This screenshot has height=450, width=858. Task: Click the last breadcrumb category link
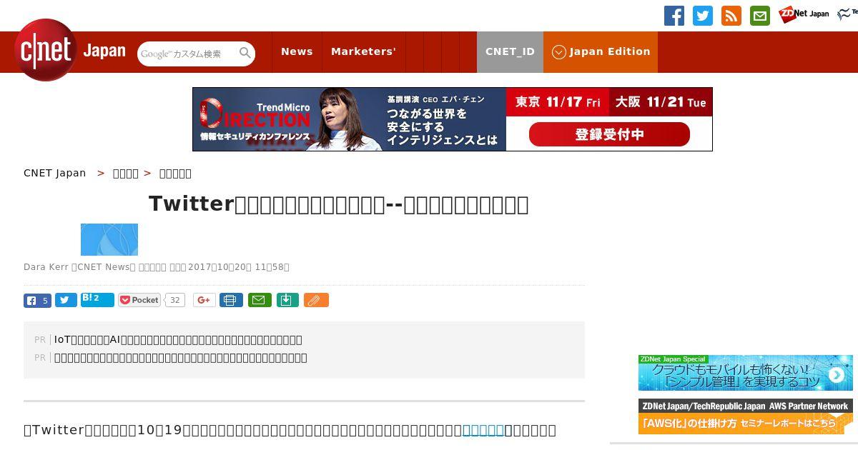[175, 173]
